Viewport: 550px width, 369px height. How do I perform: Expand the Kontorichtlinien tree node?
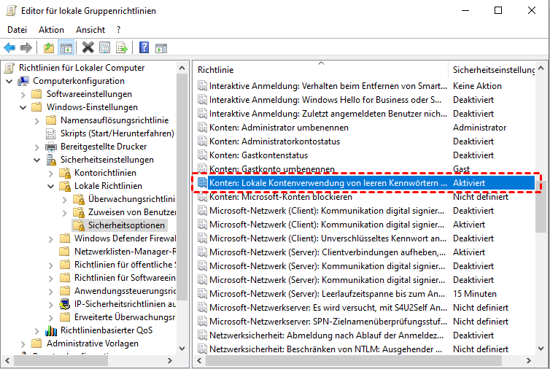[x=50, y=173]
